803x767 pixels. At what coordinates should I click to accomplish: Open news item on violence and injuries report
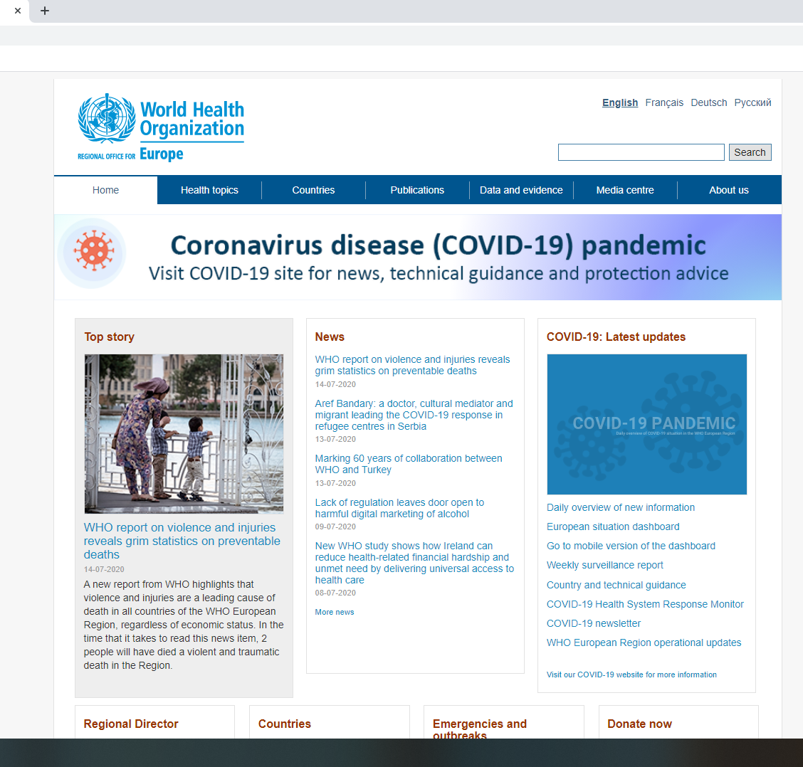412,365
